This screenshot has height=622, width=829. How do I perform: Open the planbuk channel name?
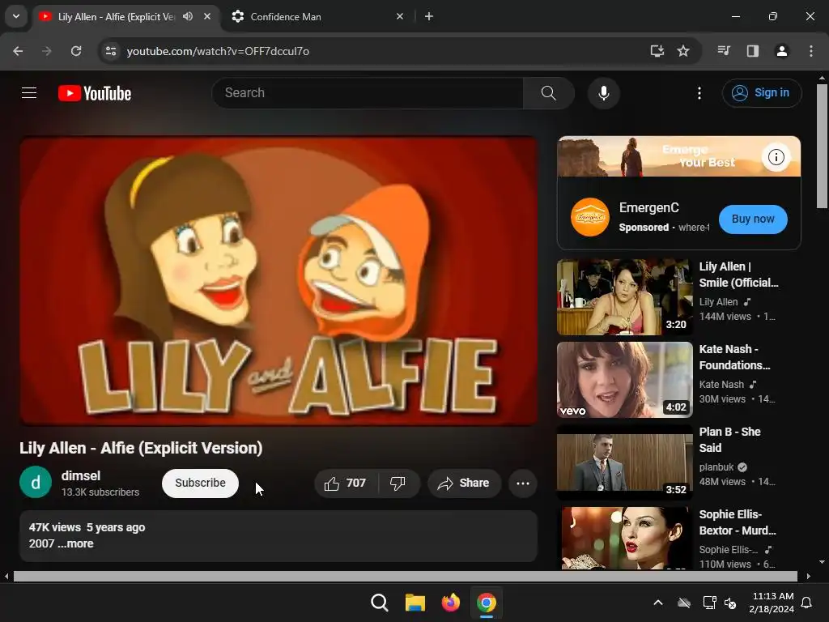coord(716,467)
